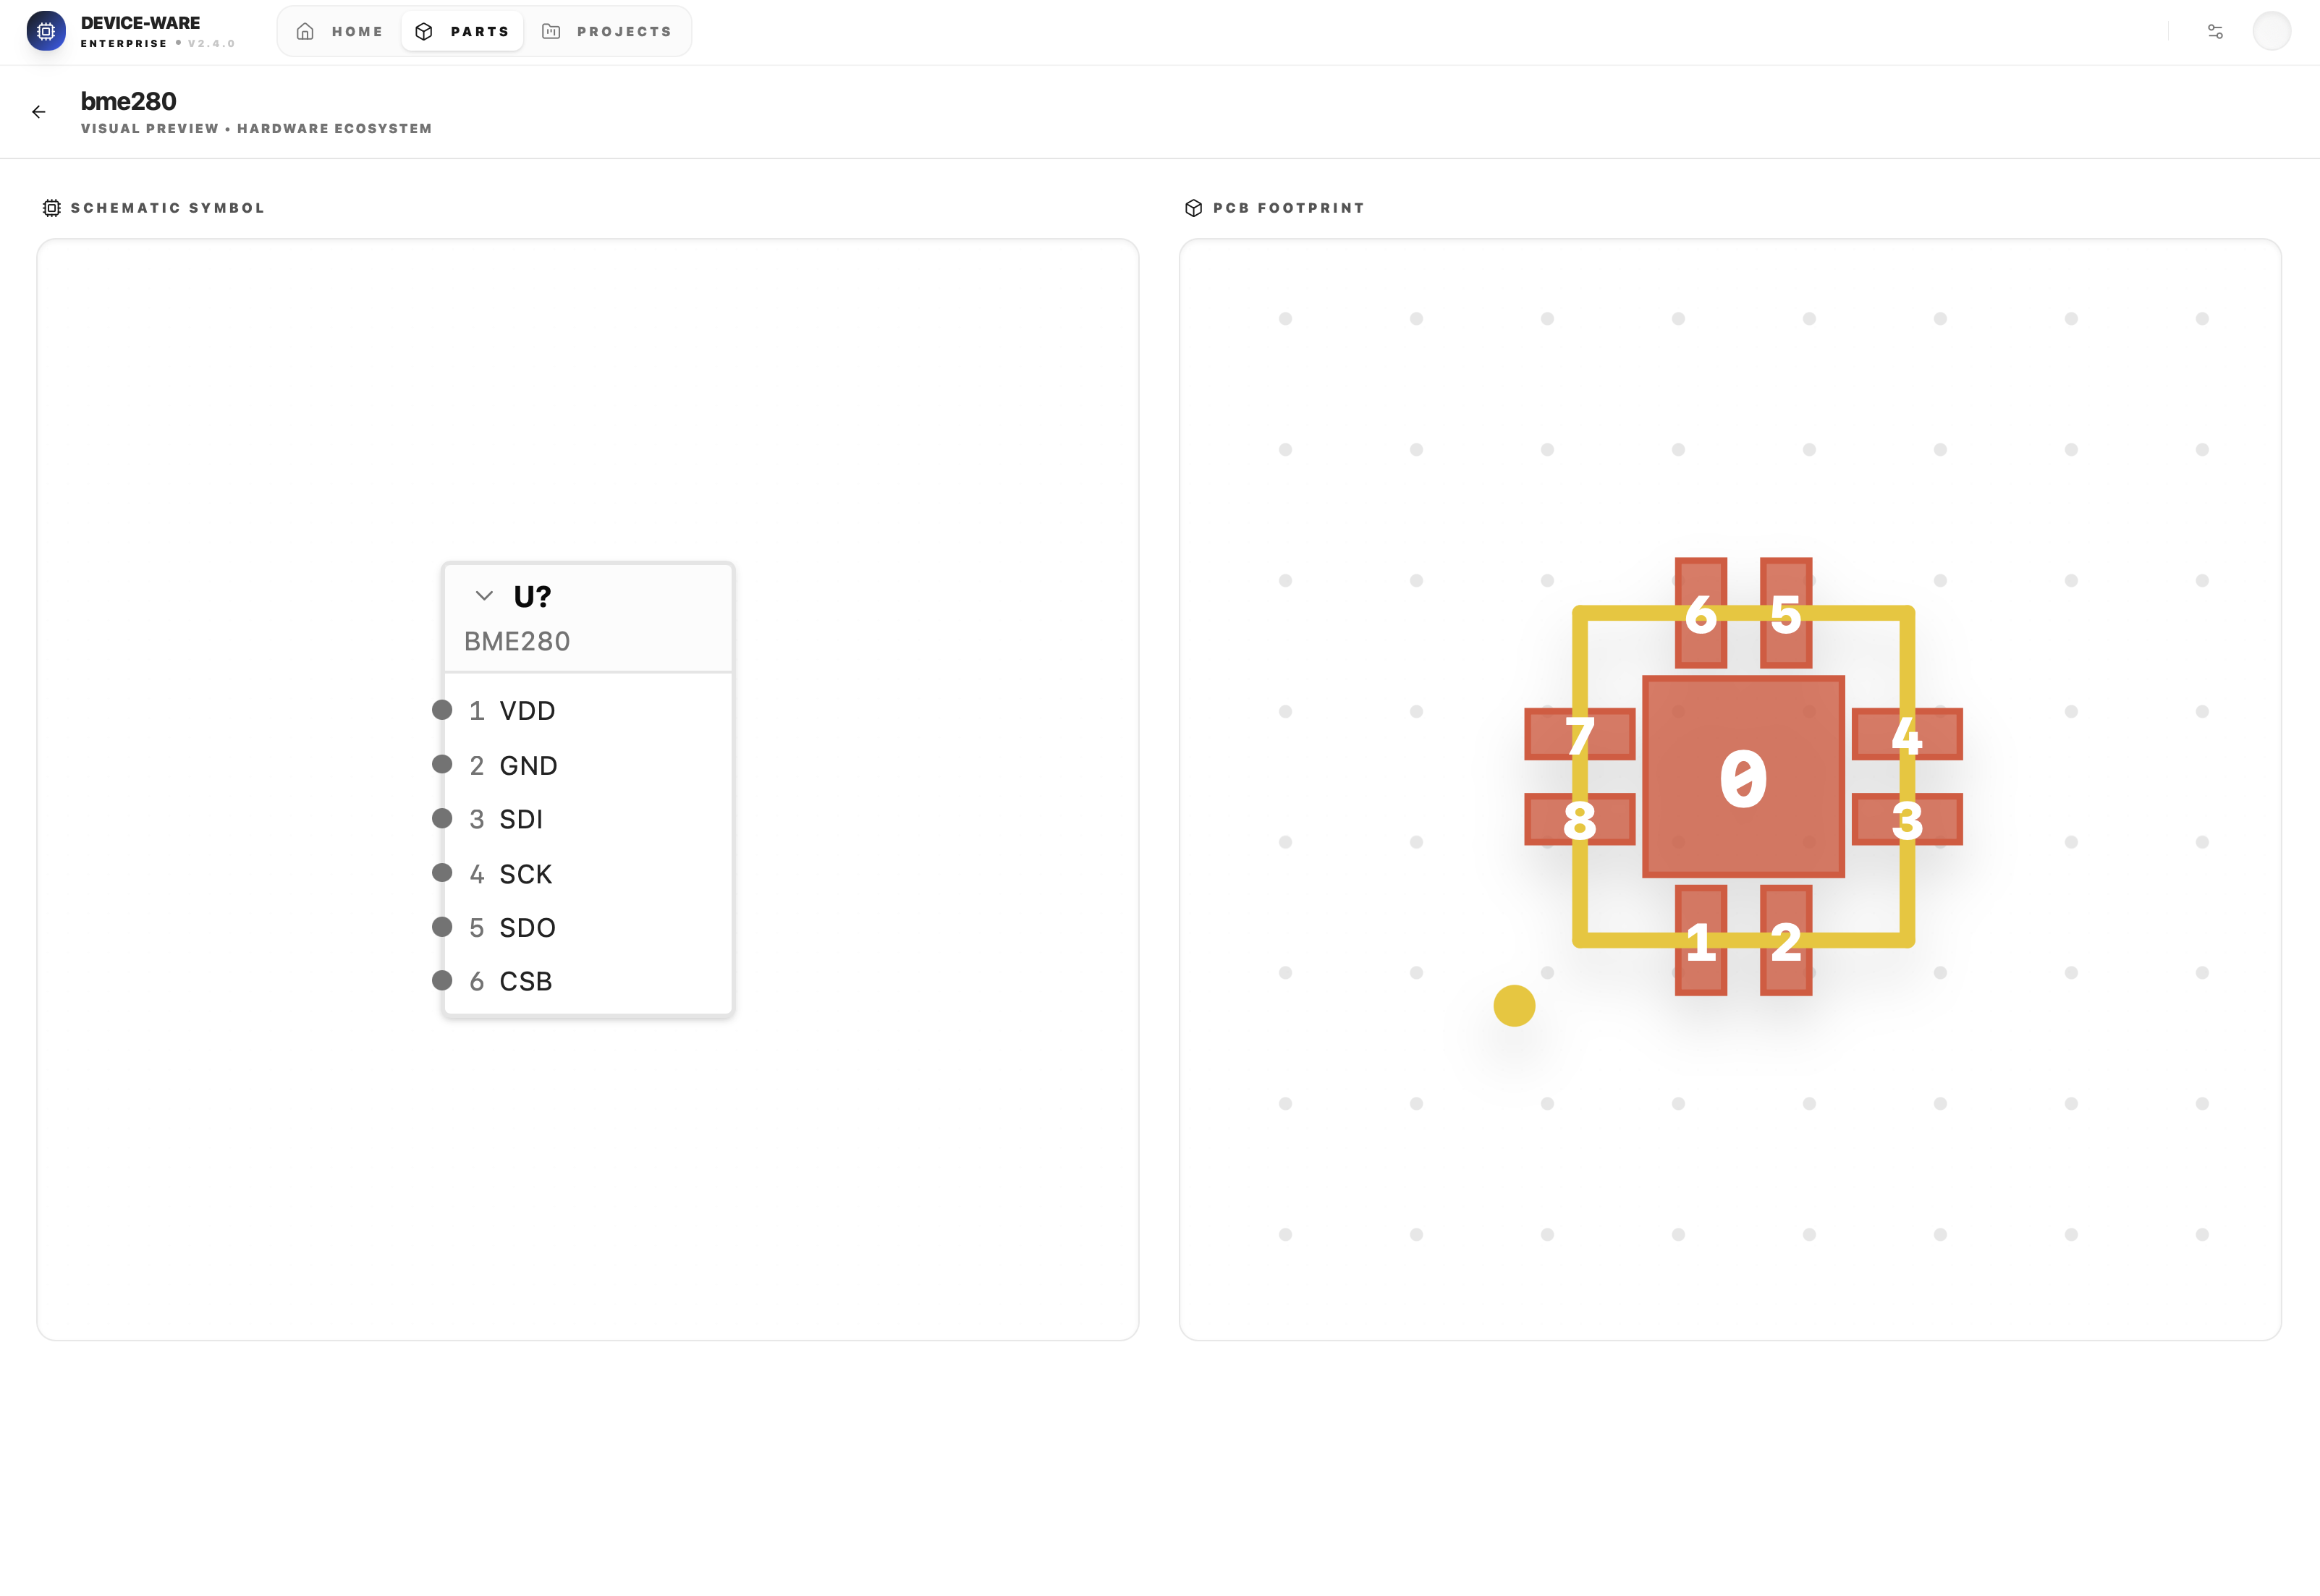Click the BME280 symbol name
The image size is (2320, 1596).
click(x=517, y=642)
